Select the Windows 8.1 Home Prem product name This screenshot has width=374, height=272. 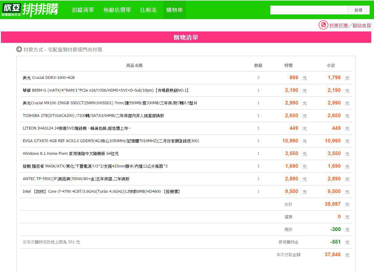pyautogui.click(x=71, y=154)
